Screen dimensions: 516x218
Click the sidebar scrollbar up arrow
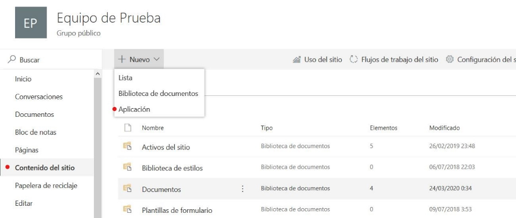click(x=97, y=74)
